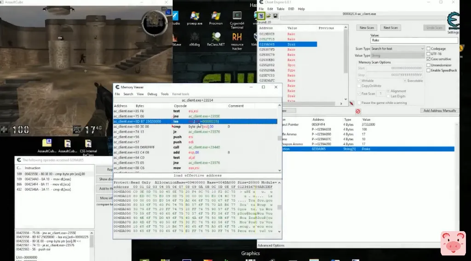
Task: Click the right arrow of found list horizontal scrollbar
Action: (x=341, y=103)
